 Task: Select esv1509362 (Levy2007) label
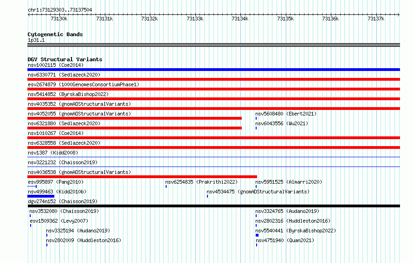click(x=59, y=221)
